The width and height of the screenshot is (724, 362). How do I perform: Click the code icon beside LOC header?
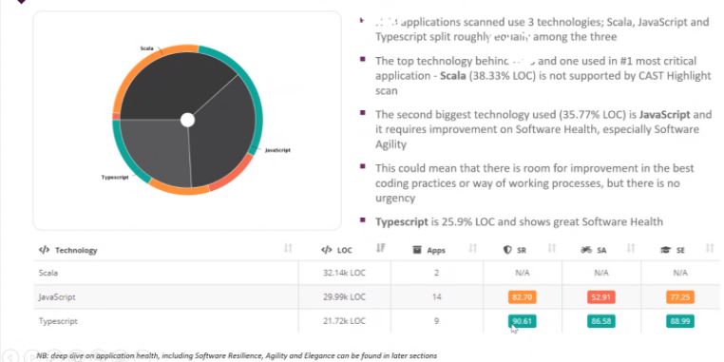coord(327,250)
